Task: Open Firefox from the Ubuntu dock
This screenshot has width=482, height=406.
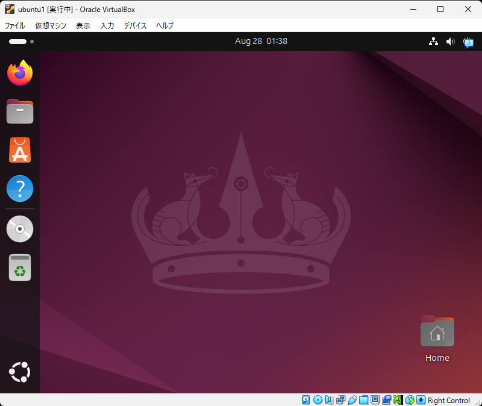Action: tap(20, 73)
